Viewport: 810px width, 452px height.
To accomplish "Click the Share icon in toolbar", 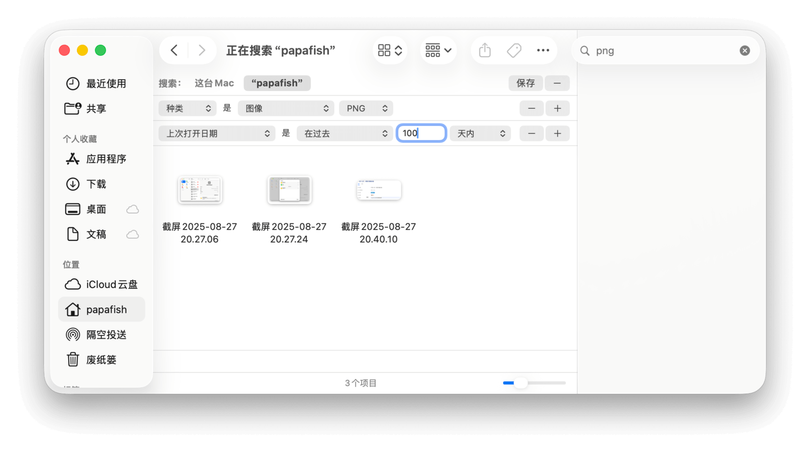I will [484, 51].
